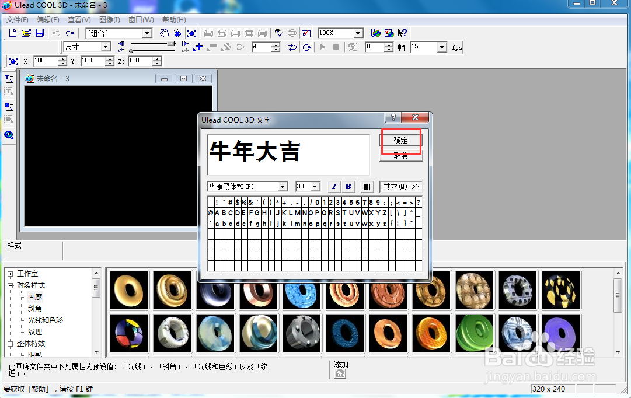This screenshot has height=398, width=631.
Task: Insert the @ character from the character grid
Action: tap(211, 212)
